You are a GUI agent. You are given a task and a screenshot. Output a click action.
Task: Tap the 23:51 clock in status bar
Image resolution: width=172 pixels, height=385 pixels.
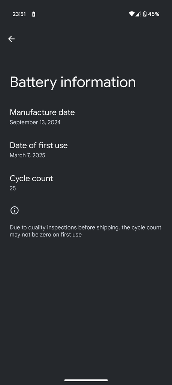tap(19, 14)
